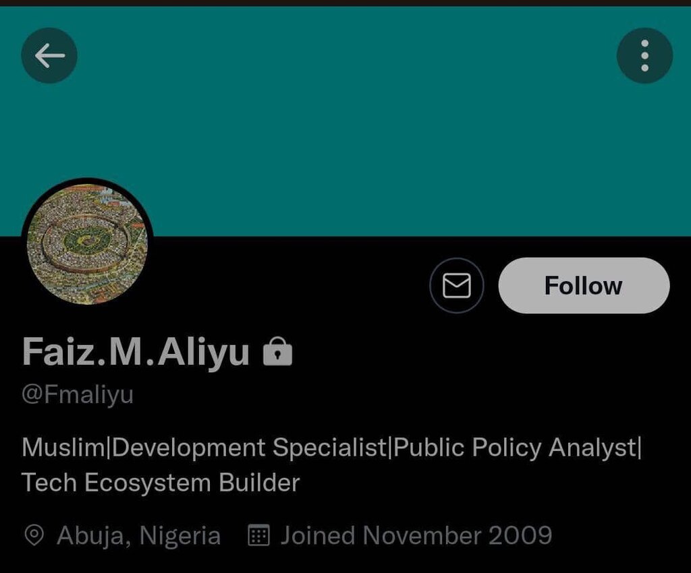Click the padlock protected-account icon
The height and width of the screenshot is (573, 691).
(277, 352)
